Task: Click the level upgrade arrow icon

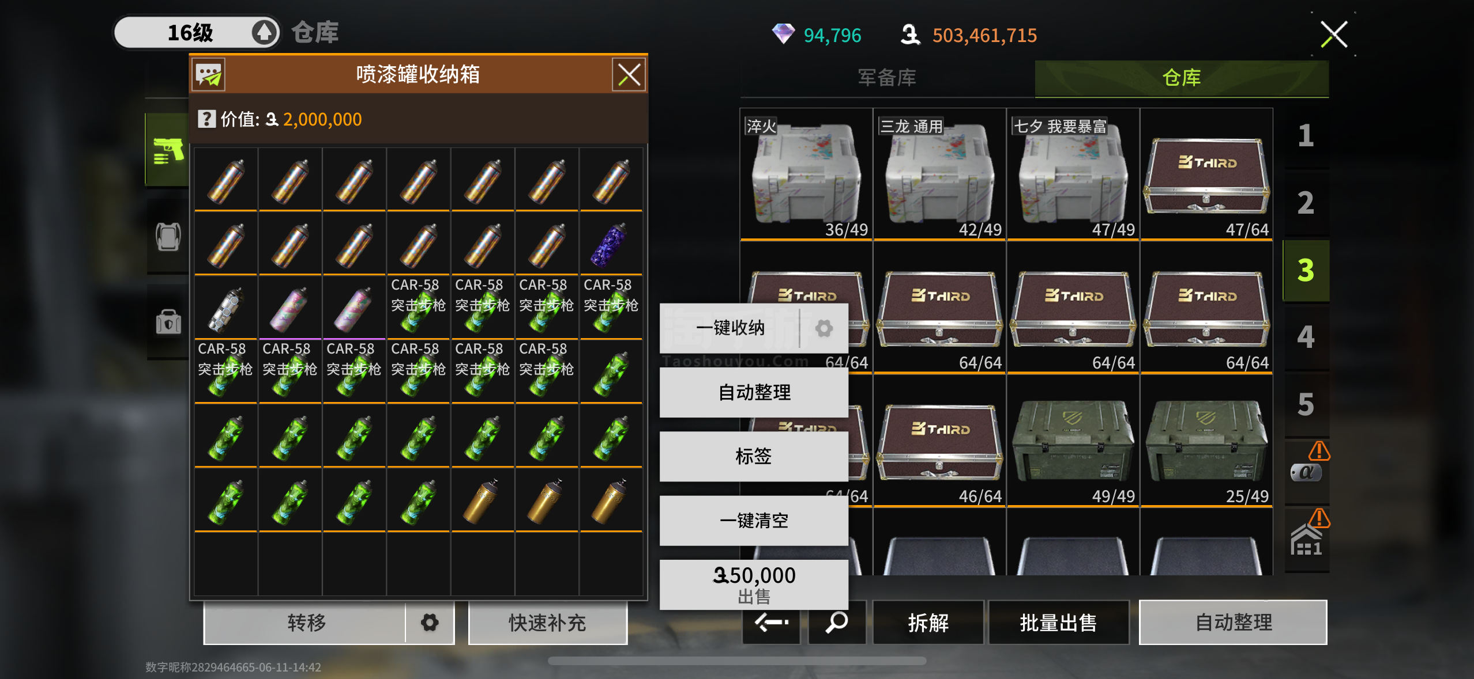Action: pos(264,32)
